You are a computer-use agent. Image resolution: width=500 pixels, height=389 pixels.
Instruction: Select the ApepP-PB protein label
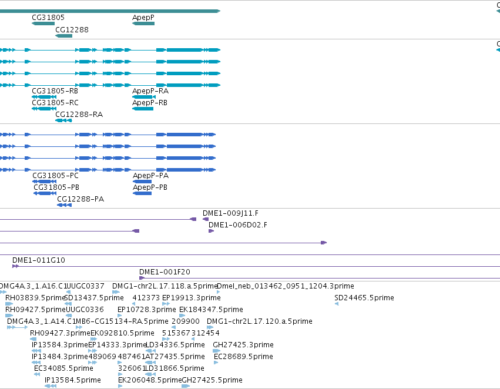(x=150, y=187)
